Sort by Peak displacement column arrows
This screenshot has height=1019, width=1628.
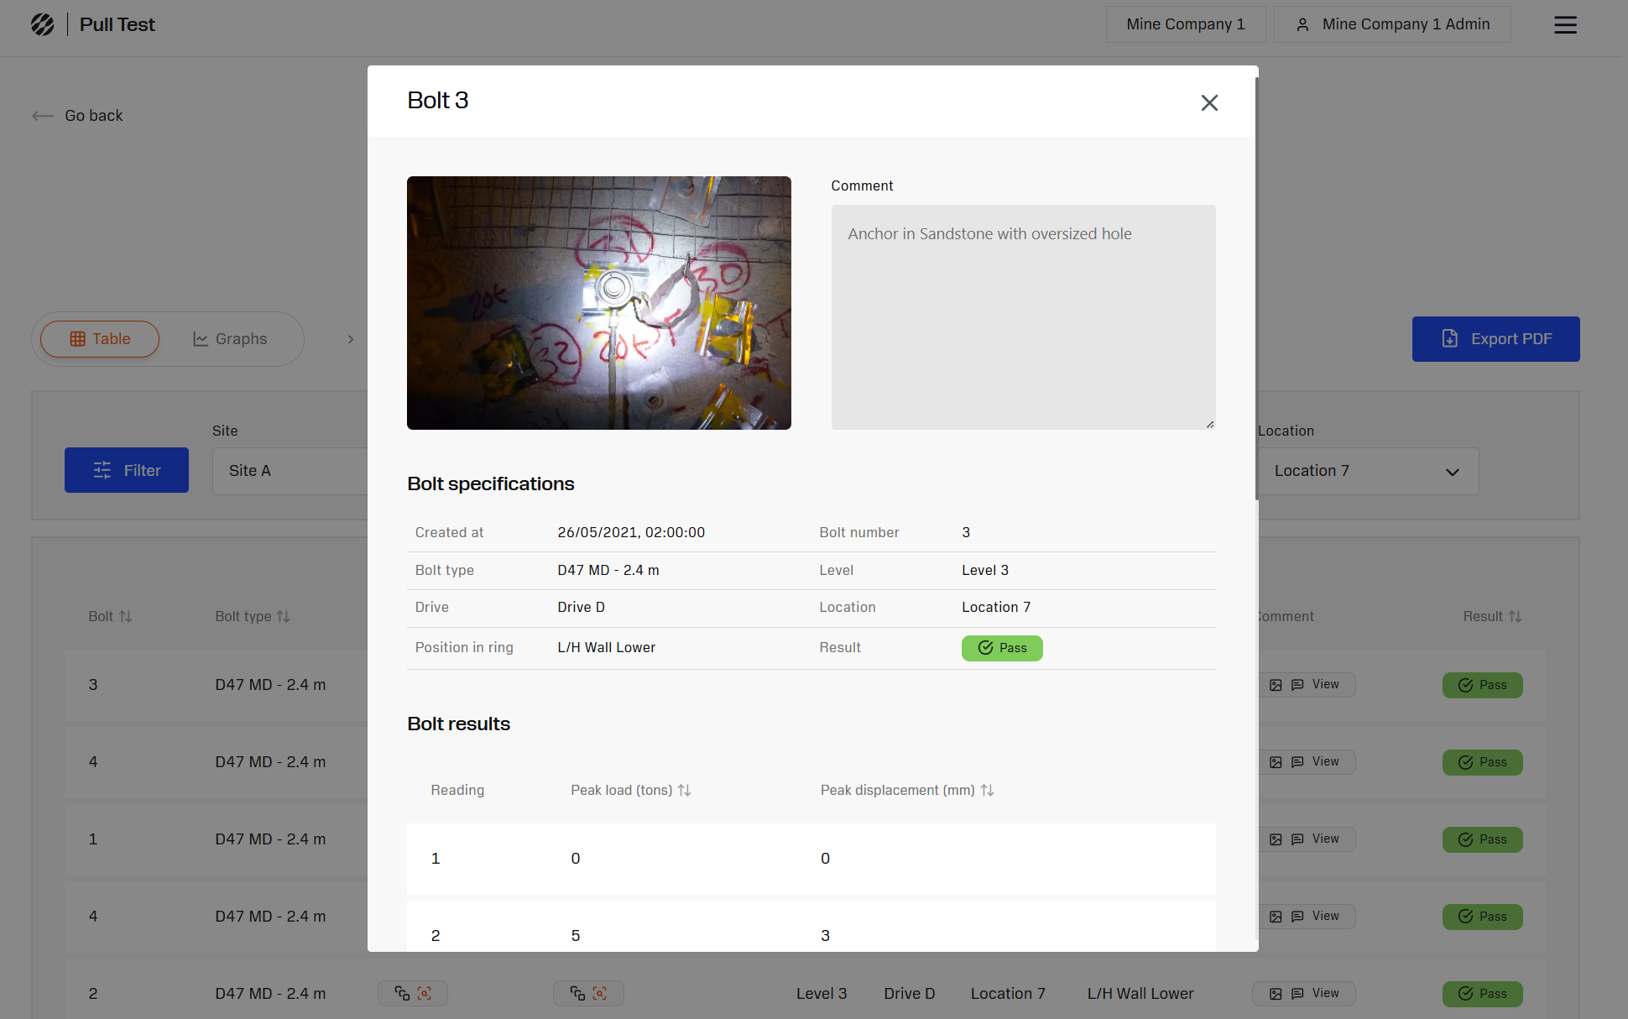tap(988, 790)
